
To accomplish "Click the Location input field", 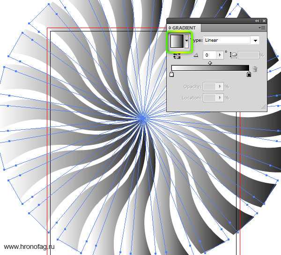I will [210, 97].
